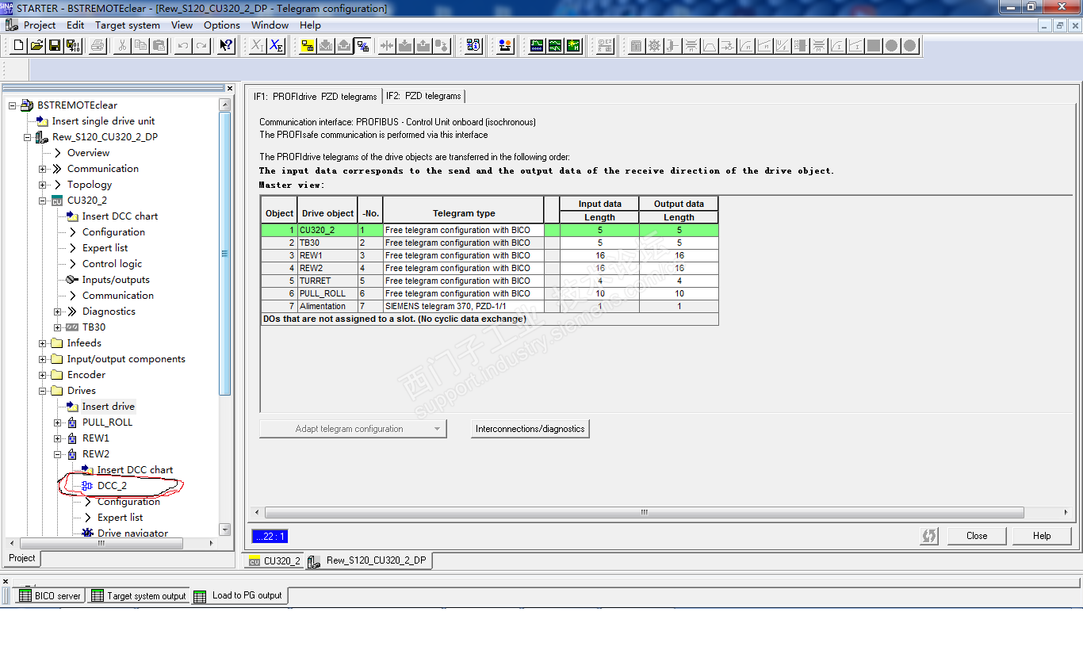This screenshot has width=1083, height=650.
Task: Save the project using the floppy disk icon
Action: pyautogui.click(x=55, y=46)
